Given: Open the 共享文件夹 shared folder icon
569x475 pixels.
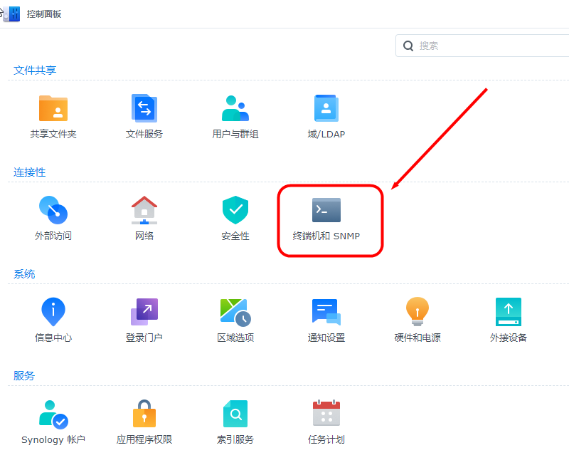Looking at the screenshot, I should [53, 109].
